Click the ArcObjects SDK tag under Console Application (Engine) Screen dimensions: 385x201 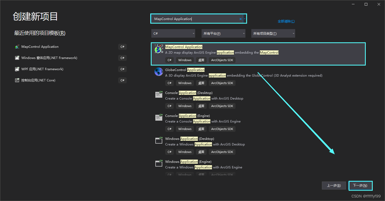pyautogui.click(x=222, y=129)
